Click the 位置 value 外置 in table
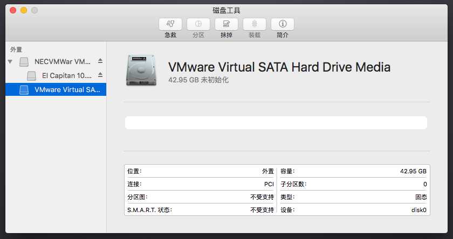The width and height of the screenshot is (453, 239). click(x=268, y=171)
